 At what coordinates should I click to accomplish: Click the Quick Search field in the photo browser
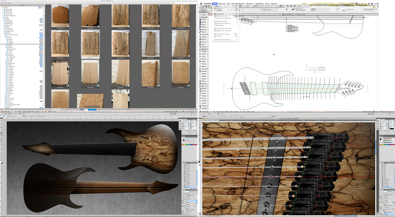181,3
